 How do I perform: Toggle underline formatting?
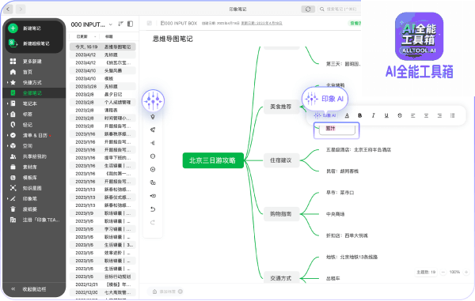pos(386,115)
